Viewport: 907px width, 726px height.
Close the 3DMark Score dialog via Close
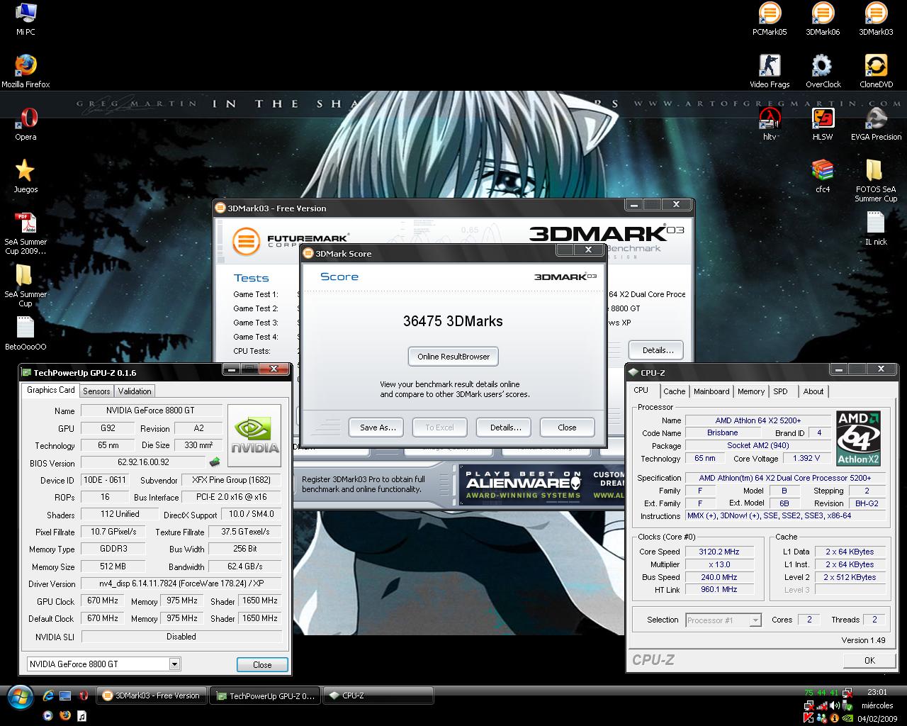(567, 428)
